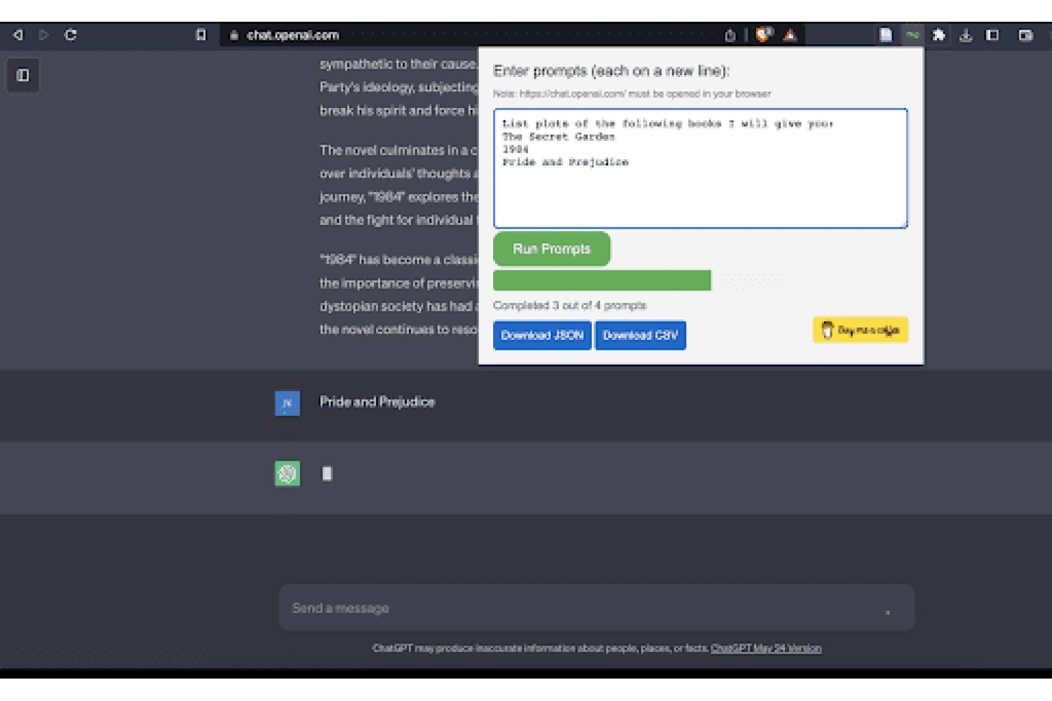Open the Brave wallet icon
This screenshot has width=1052, height=701.
[x=1025, y=35]
